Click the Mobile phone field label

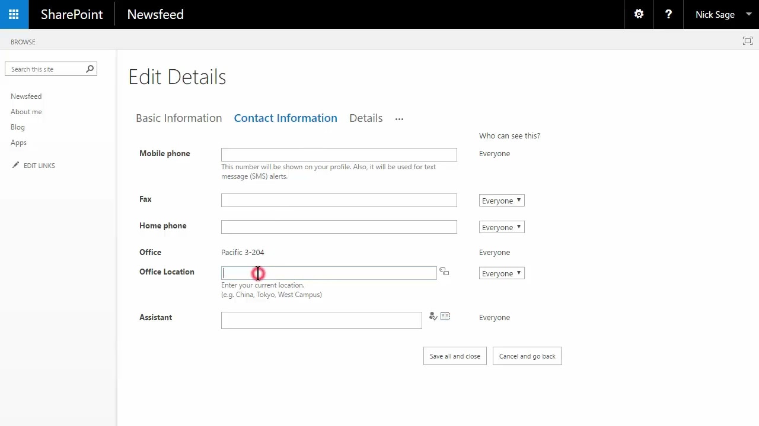pyautogui.click(x=165, y=153)
